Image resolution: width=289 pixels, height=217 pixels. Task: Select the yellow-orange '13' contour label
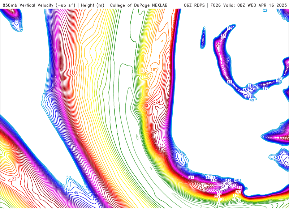(221, 200)
